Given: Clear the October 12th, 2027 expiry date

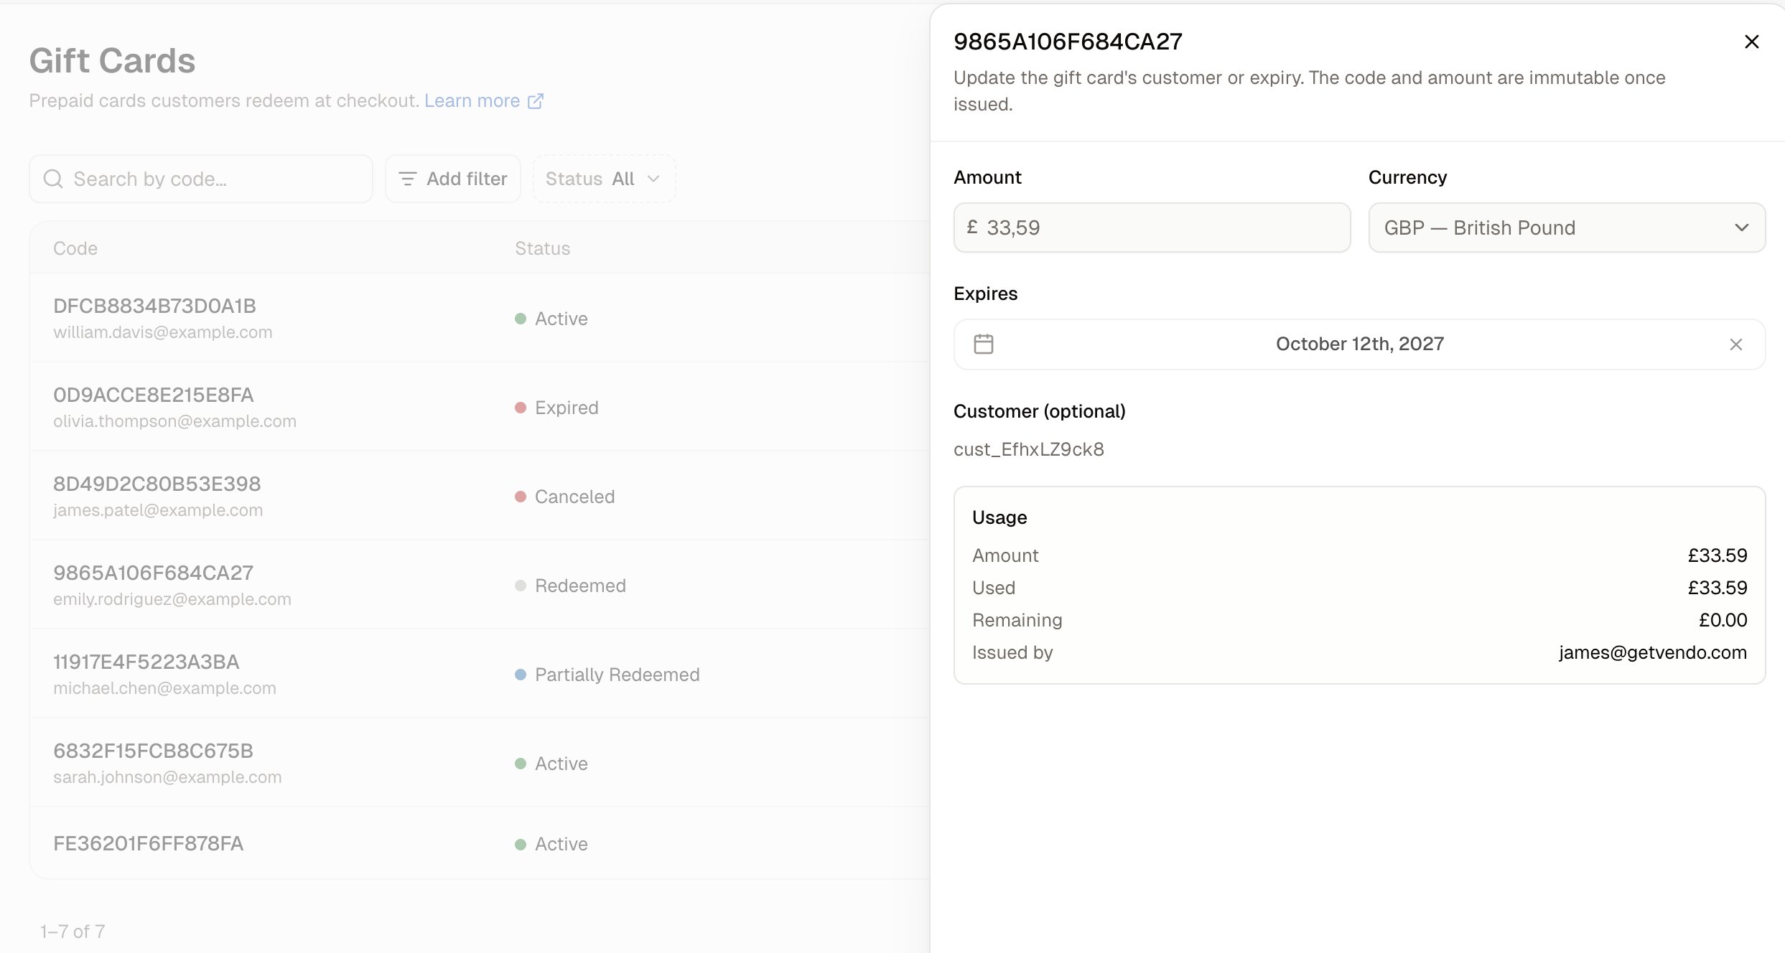Looking at the screenshot, I should tap(1735, 344).
